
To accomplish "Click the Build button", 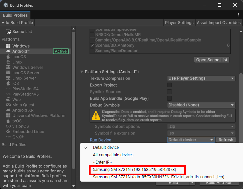I will click(x=173, y=183).
